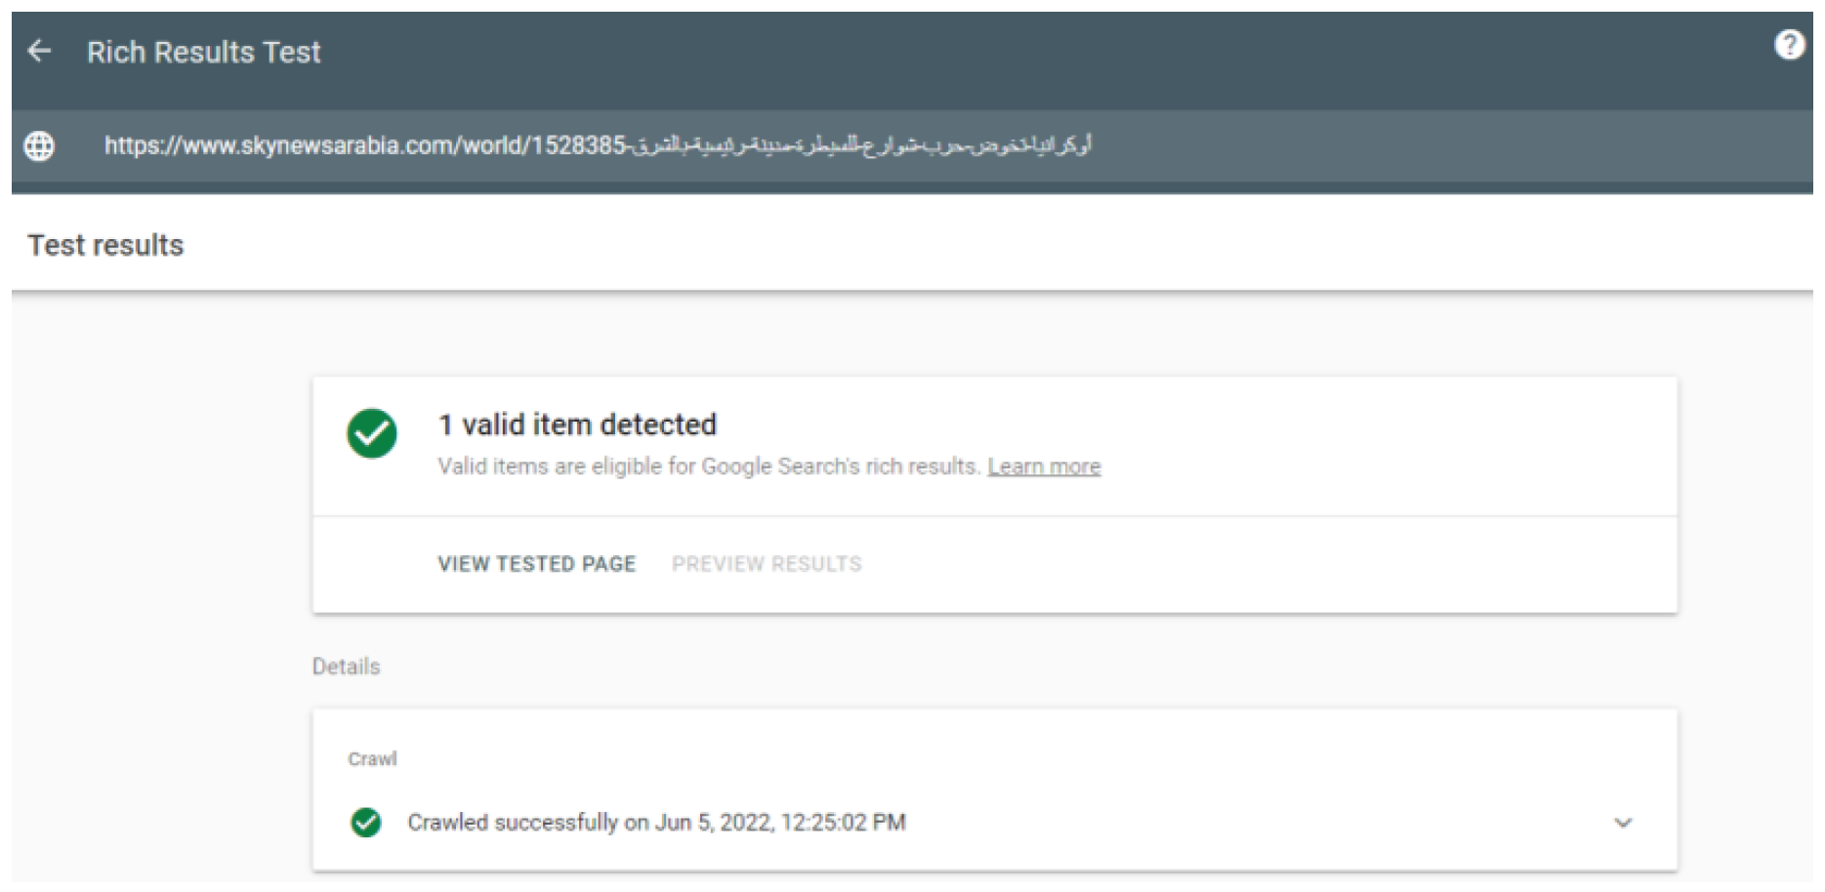1825x892 pixels.
Task: Click the empty page background left of Details
Action: (156, 667)
